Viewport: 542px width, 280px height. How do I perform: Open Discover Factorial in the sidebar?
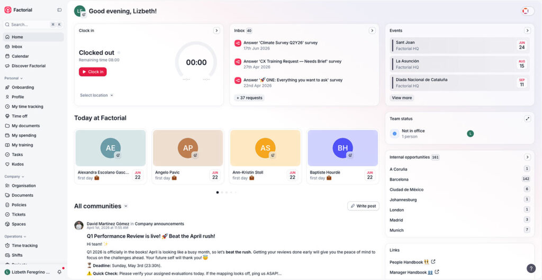point(33,66)
